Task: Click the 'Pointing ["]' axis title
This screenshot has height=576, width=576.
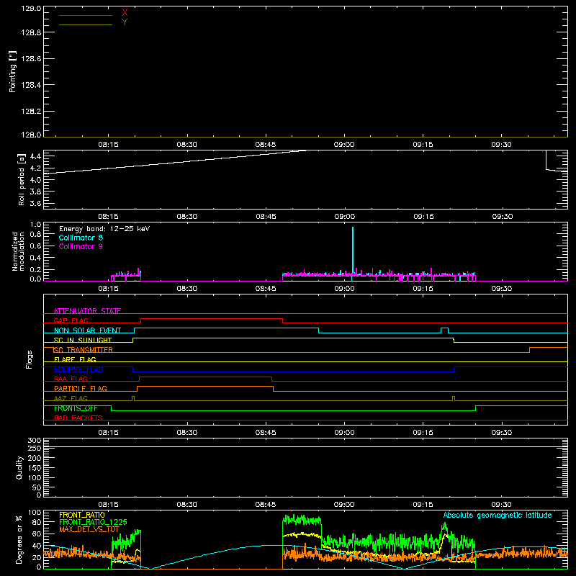Action: [12, 71]
